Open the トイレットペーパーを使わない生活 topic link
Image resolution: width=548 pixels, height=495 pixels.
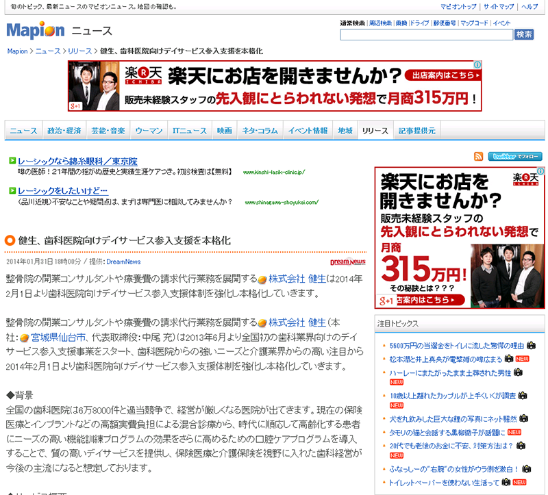coord(444,483)
